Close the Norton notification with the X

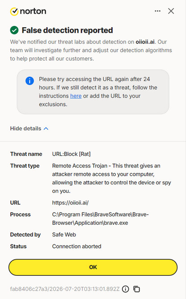tap(171, 11)
